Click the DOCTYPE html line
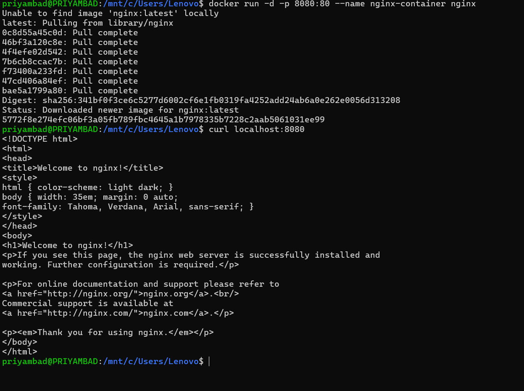 [39, 139]
